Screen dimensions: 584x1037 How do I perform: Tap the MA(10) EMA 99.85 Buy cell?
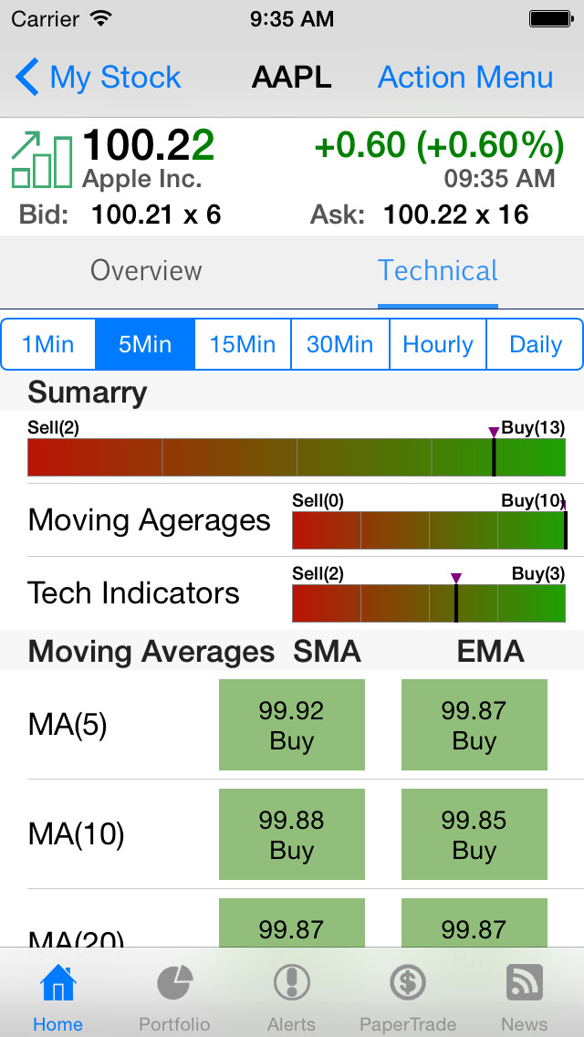(x=474, y=834)
